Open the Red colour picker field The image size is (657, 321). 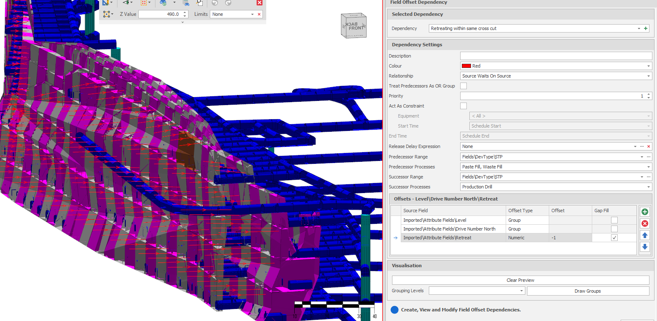coord(556,66)
